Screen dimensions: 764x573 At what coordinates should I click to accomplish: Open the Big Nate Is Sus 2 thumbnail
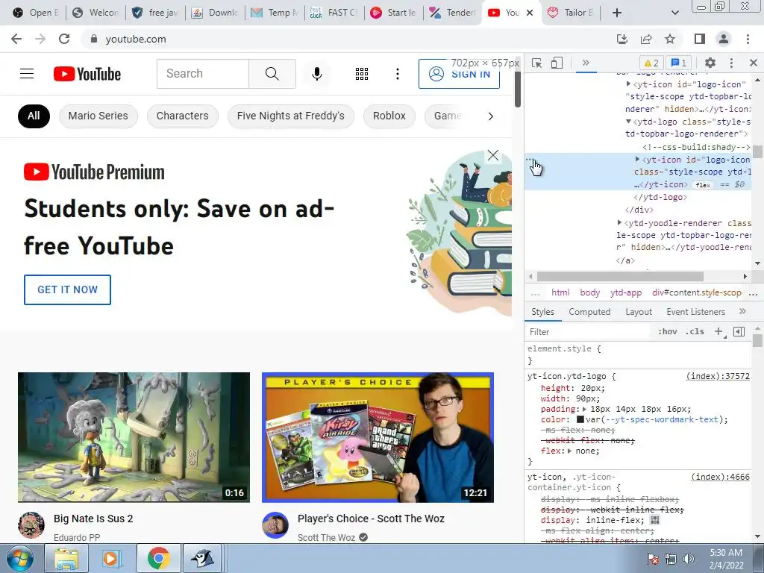(134, 437)
